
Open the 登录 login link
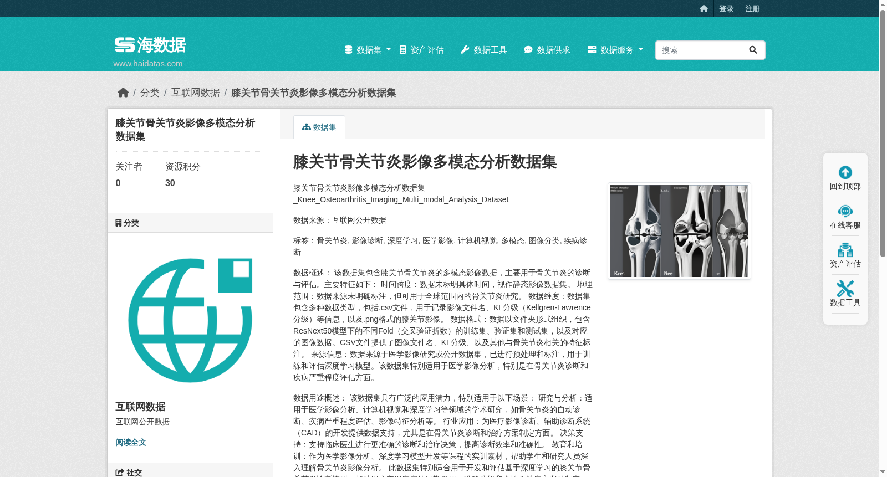(x=726, y=9)
